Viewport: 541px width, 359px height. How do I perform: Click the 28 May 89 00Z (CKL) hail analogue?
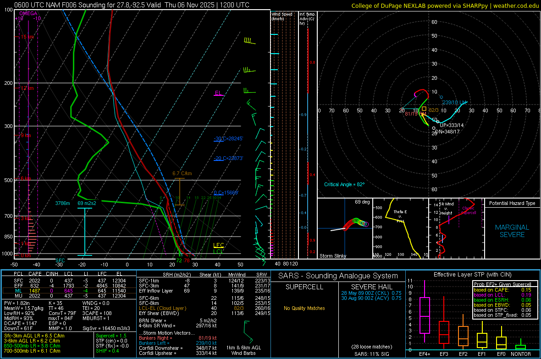[371, 293]
